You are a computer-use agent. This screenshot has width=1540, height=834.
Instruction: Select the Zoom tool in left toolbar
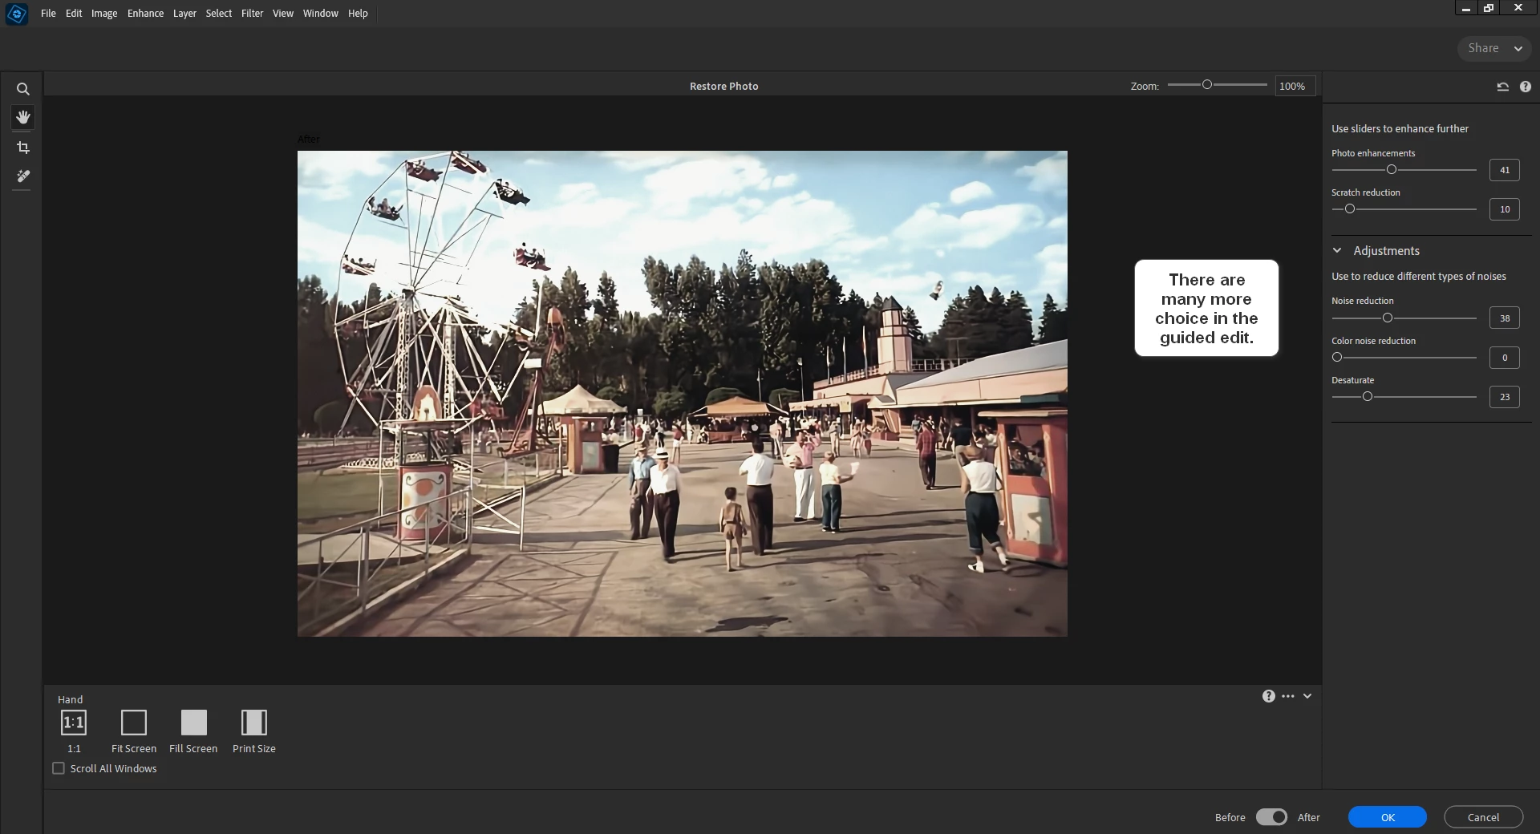pyautogui.click(x=23, y=89)
